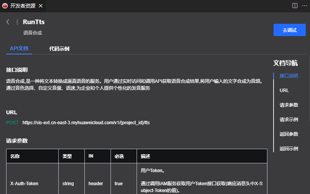The width and height of the screenshot is (310, 194).
Task: Open 返回示例 in the document navigation
Action: click(288, 149)
